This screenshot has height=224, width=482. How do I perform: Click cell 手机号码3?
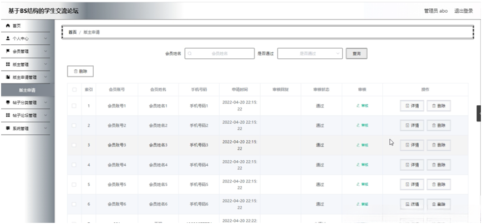point(199,145)
